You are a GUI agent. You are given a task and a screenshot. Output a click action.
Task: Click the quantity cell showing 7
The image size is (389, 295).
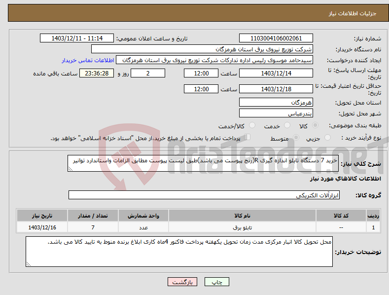coord(93,227)
